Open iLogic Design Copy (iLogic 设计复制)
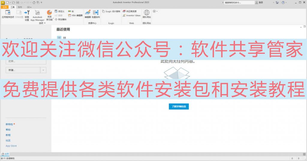307x161 pixels. 111,11
